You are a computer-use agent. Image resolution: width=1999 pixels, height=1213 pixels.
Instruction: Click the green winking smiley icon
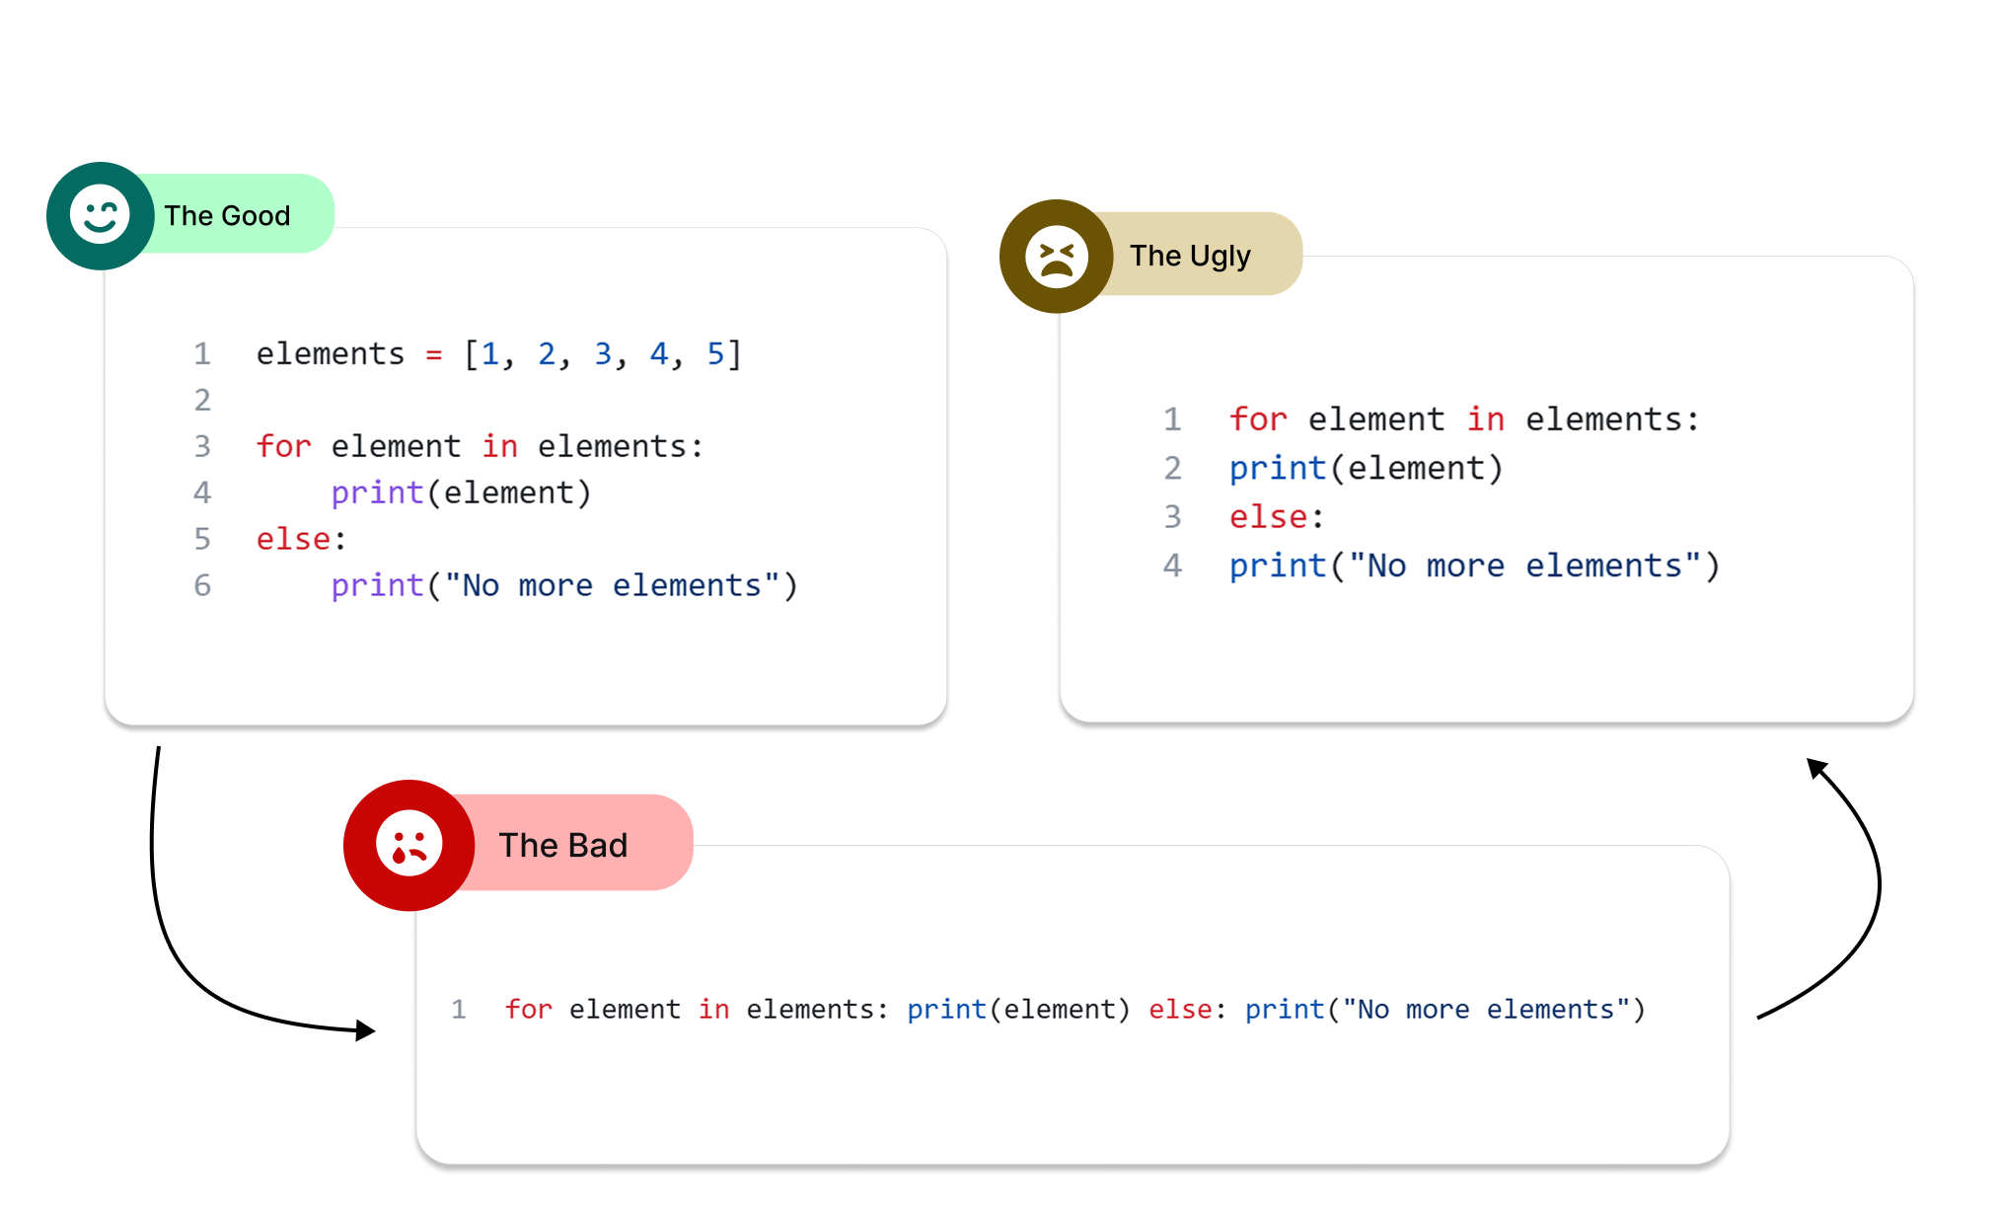[100, 215]
